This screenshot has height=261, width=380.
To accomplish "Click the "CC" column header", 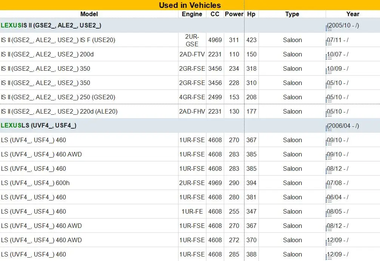I will pos(215,14).
